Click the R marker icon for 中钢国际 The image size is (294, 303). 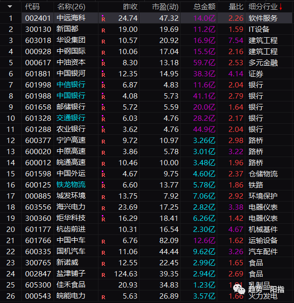(x=103, y=53)
